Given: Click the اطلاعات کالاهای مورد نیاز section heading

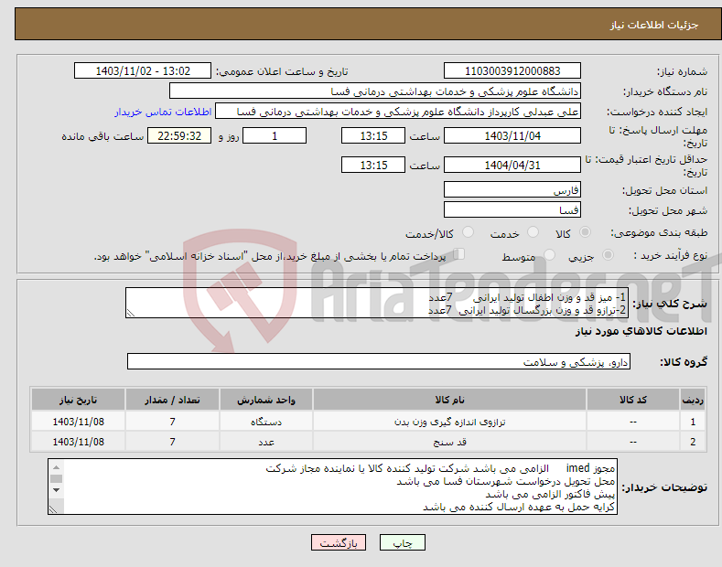Looking at the screenshot, I should [641, 331].
